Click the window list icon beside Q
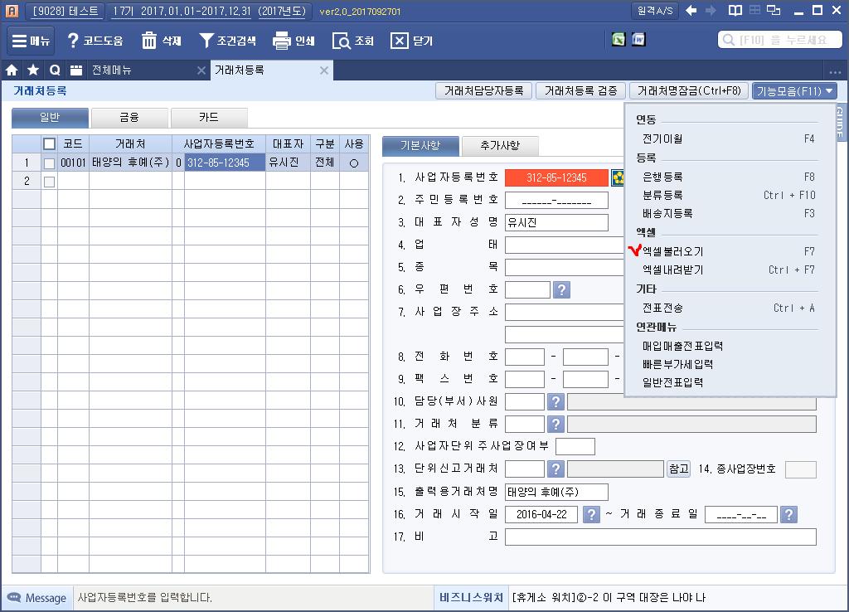 tap(76, 70)
